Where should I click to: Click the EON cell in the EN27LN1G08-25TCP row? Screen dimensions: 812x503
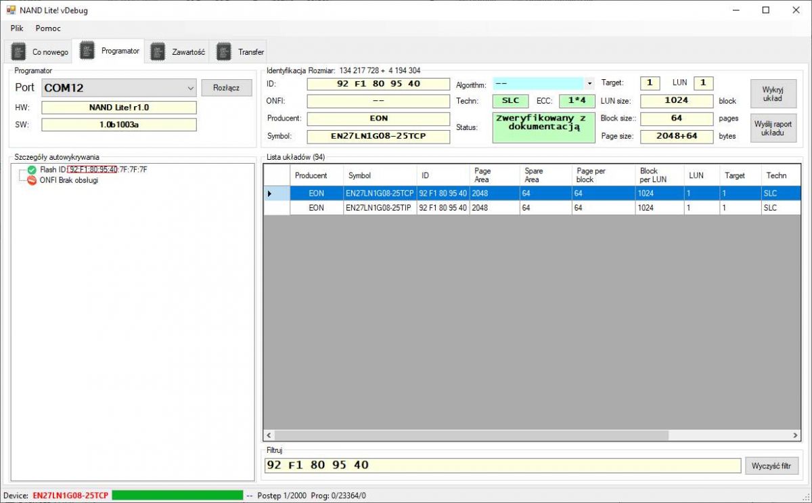317,194
